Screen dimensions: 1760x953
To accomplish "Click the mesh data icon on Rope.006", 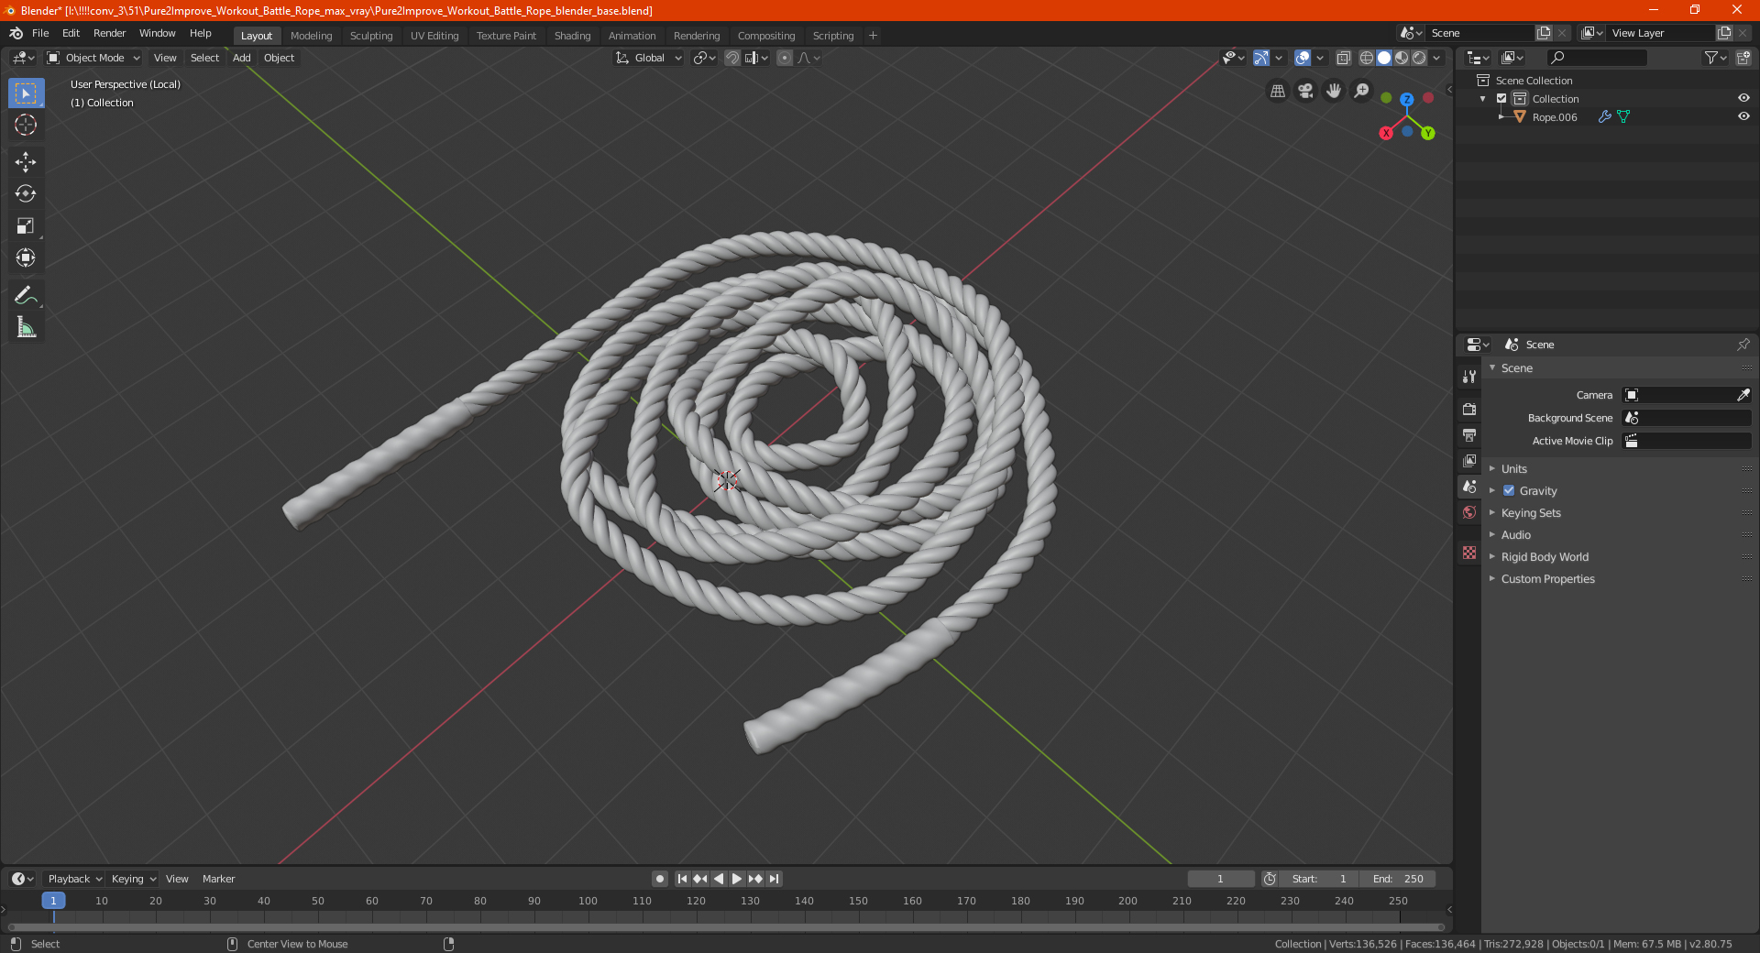I will pyautogui.click(x=1623, y=116).
